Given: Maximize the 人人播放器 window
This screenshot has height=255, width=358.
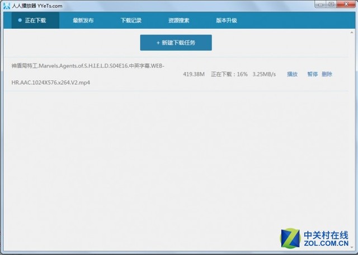Looking at the screenshot, I should click(331, 4).
